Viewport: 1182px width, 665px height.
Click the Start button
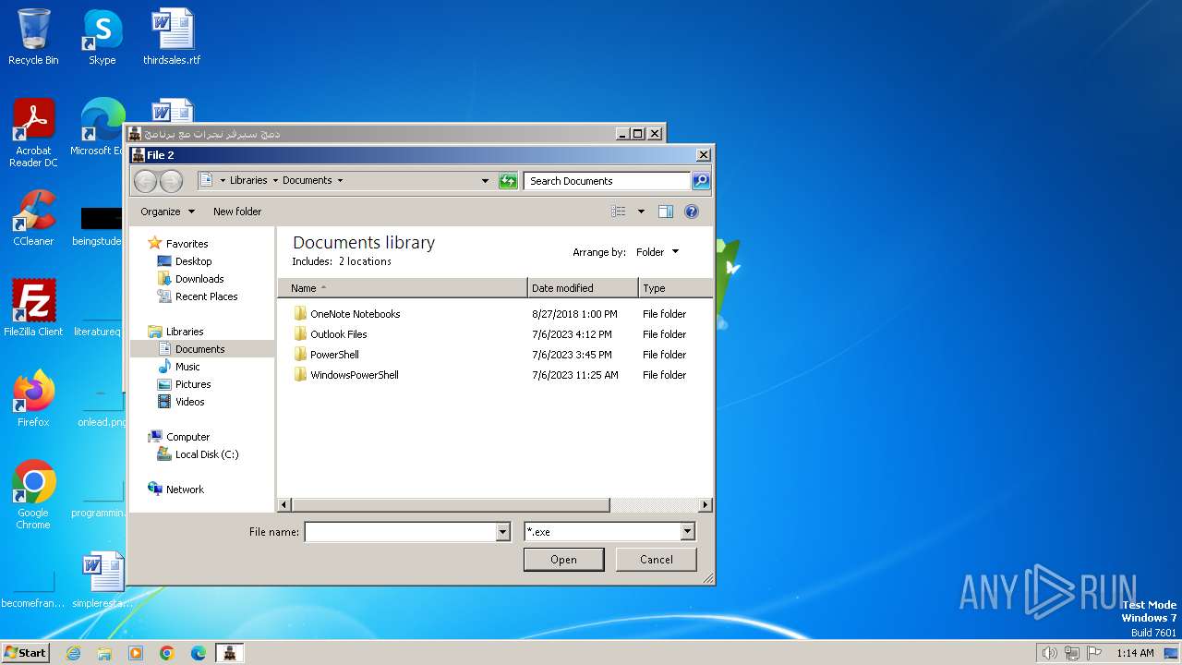pos(25,653)
